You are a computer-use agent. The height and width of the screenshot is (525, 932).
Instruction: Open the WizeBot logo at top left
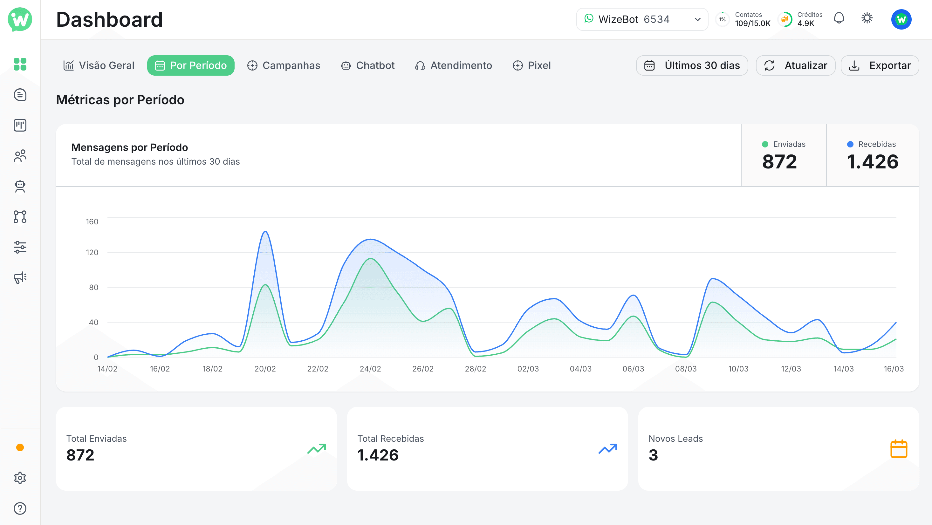[20, 20]
